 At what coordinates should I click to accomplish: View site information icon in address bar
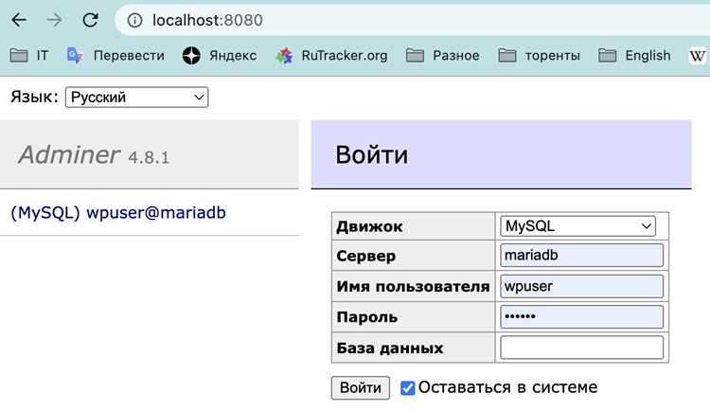click(x=134, y=21)
